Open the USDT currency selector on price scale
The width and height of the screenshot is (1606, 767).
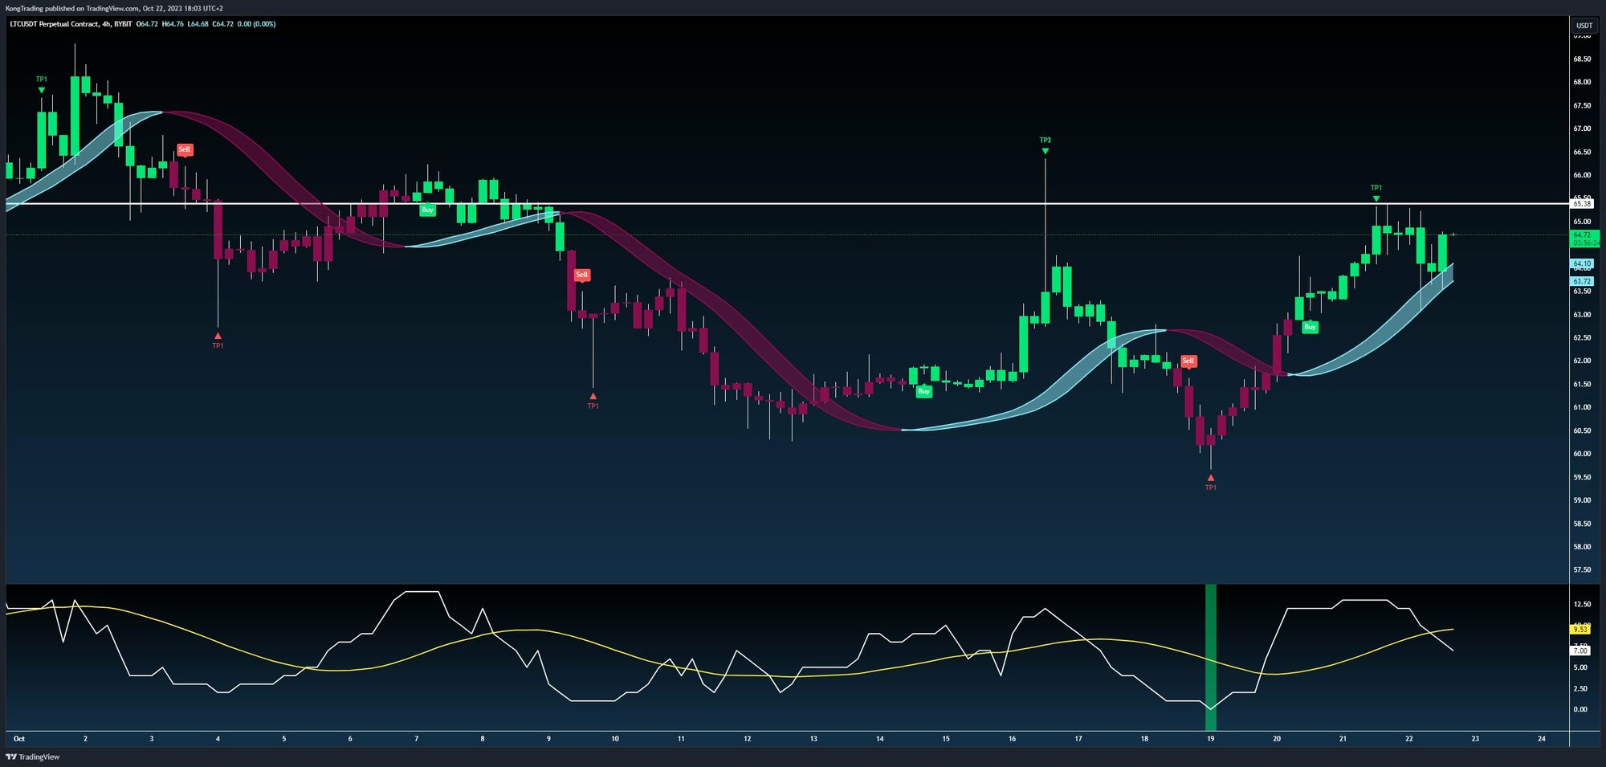click(x=1584, y=26)
